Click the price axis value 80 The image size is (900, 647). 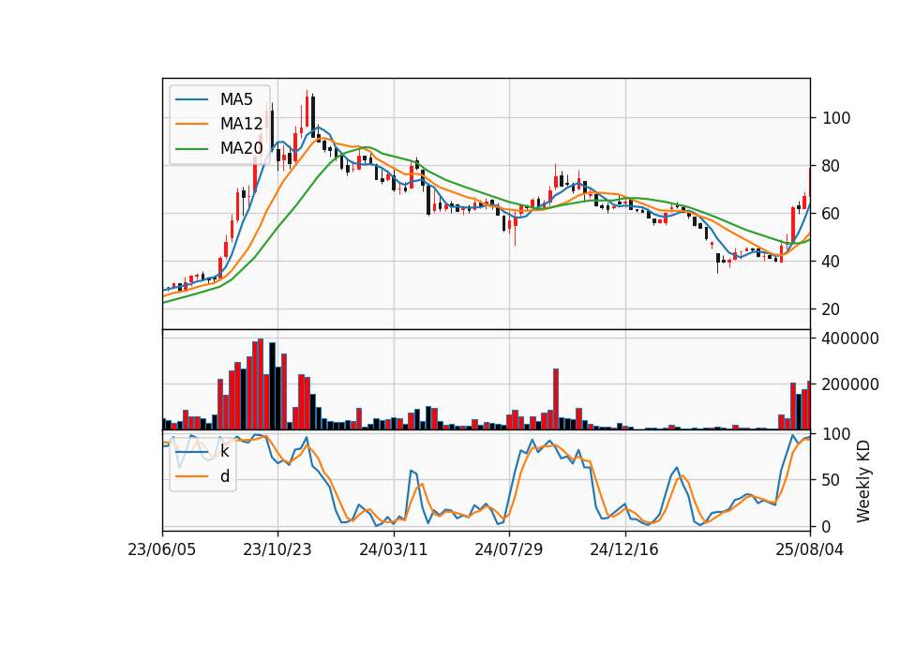(x=832, y=166)
